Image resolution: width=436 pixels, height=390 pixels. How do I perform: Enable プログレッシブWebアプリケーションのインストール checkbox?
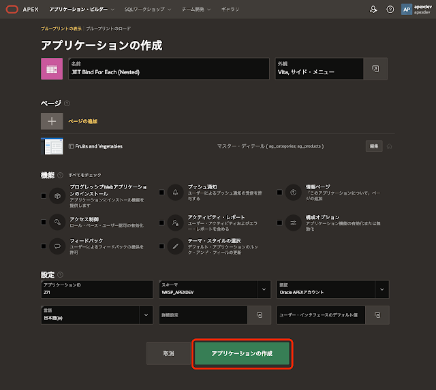point(44,196)
